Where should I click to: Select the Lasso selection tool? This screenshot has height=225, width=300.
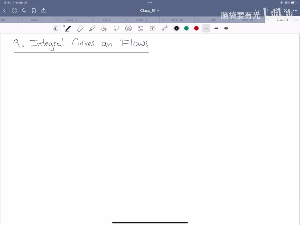(x=116, y=28)
